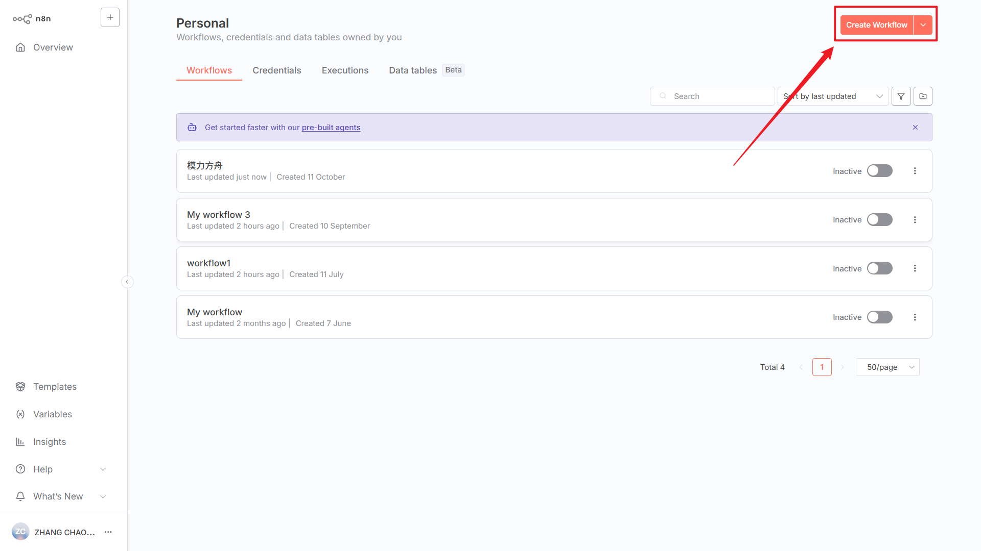Viewport: 981px width, 551px height.
Task: Open the 'pre-built agents' link in the banner
Action: pos(331,127)
